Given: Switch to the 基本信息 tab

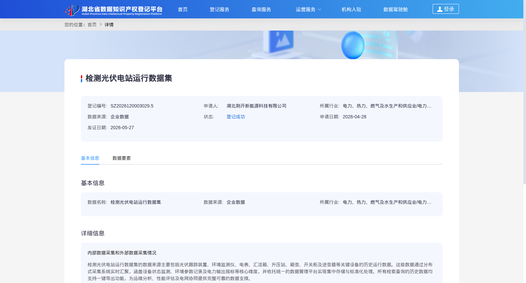Looking at the screenshot, I should [90, 158].
